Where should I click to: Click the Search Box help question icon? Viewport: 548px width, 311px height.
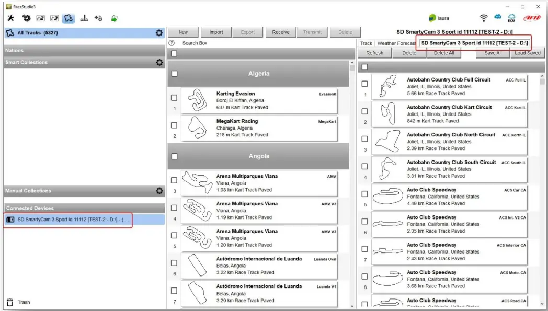click(172, 43)
